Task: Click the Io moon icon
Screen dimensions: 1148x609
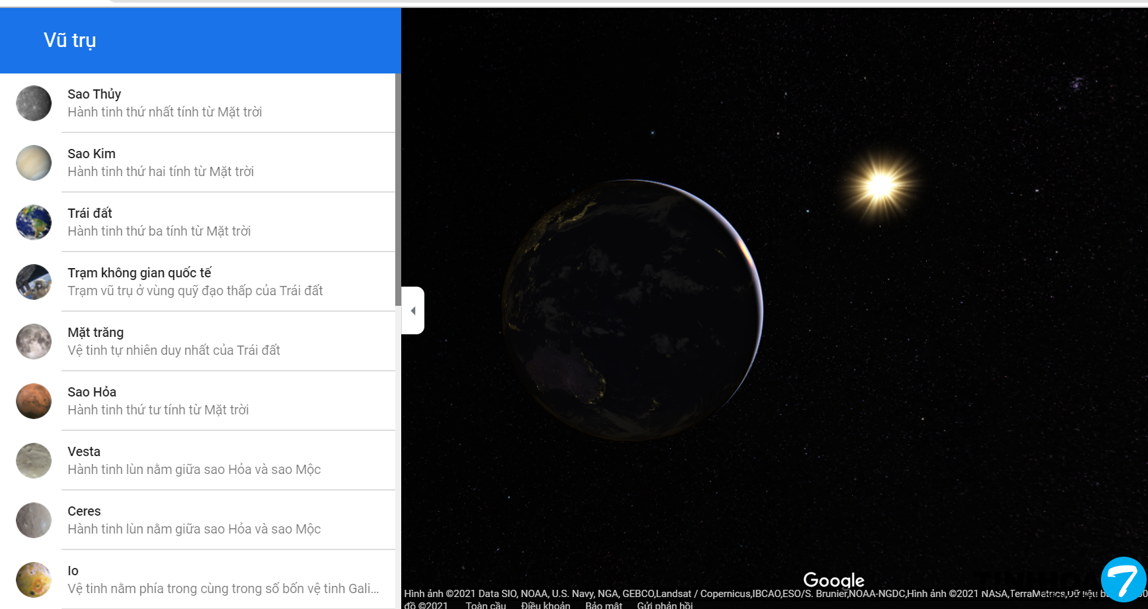Action: (34, 580)
